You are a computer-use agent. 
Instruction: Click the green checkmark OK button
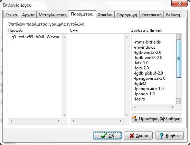point(107,136)
